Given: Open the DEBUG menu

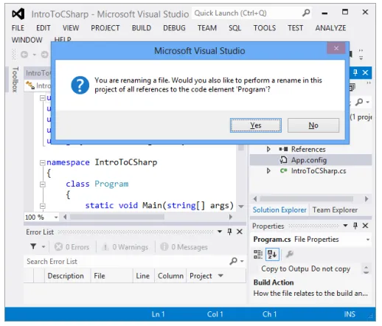Looking at the screenshot, I should pyautogui.click(x=174, y=28).
